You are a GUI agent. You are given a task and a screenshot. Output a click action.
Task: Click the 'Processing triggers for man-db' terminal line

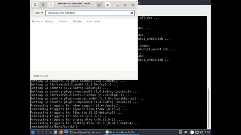pyautogui.click(x=69, y=116)
